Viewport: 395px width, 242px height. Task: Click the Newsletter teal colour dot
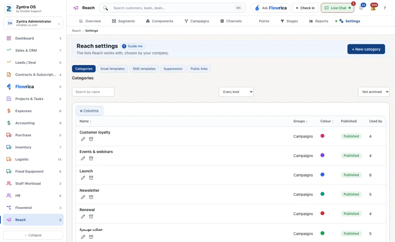click(x=322, y=194)
